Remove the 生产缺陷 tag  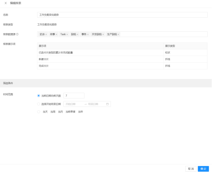click(x=118, y=34)
